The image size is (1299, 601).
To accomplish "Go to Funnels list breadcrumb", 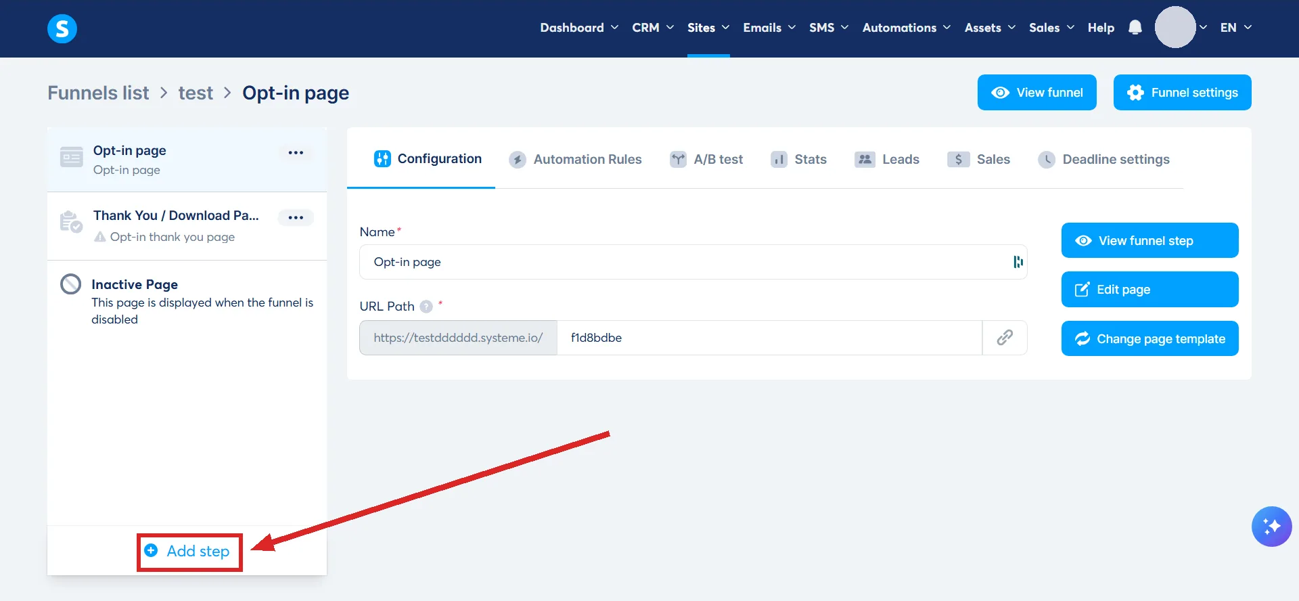I will click(x=98, y=93).
